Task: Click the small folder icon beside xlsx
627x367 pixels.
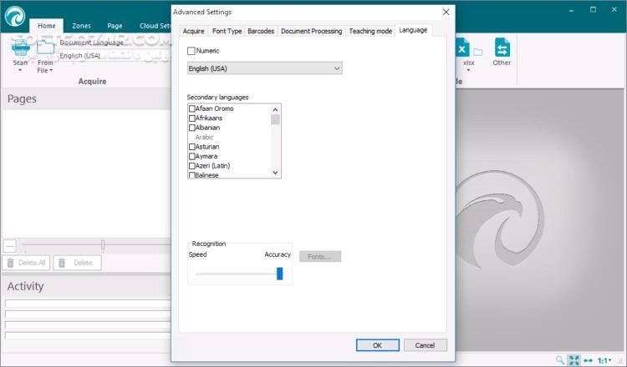Action: 478,52
